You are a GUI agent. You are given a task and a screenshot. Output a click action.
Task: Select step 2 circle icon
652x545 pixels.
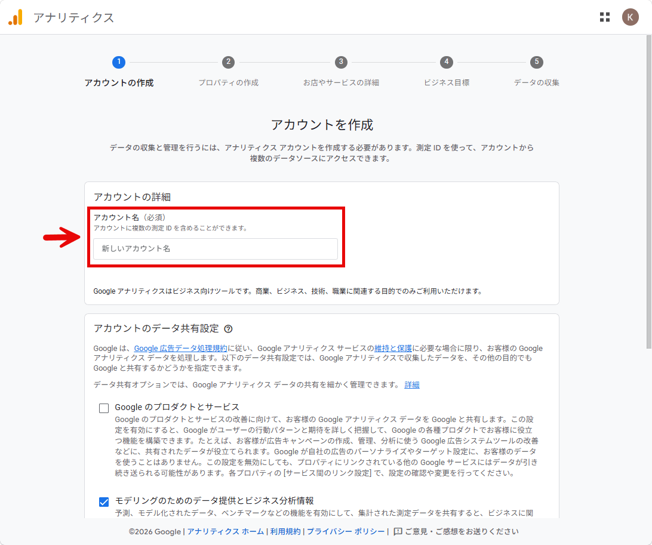pos(228,62)
